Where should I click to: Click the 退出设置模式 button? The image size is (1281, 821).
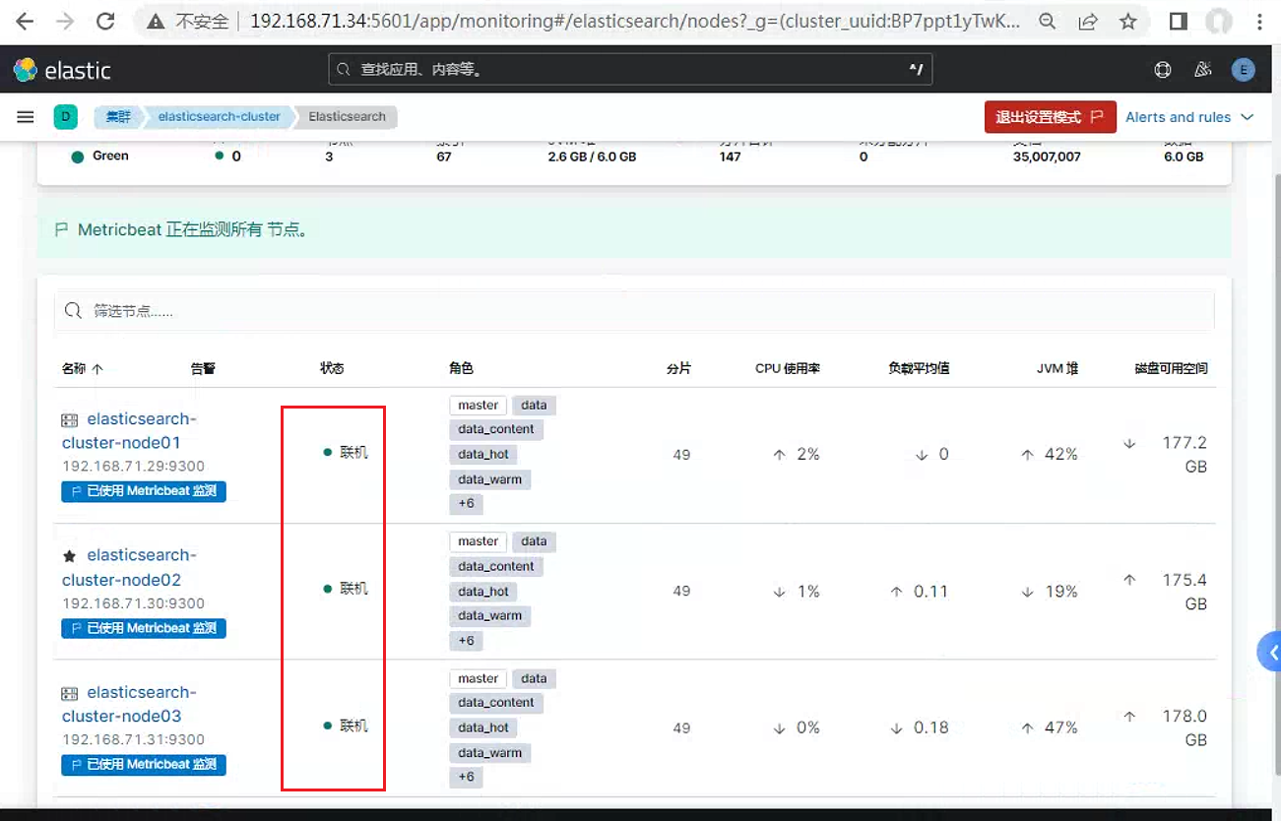(x=1051, y=117)
